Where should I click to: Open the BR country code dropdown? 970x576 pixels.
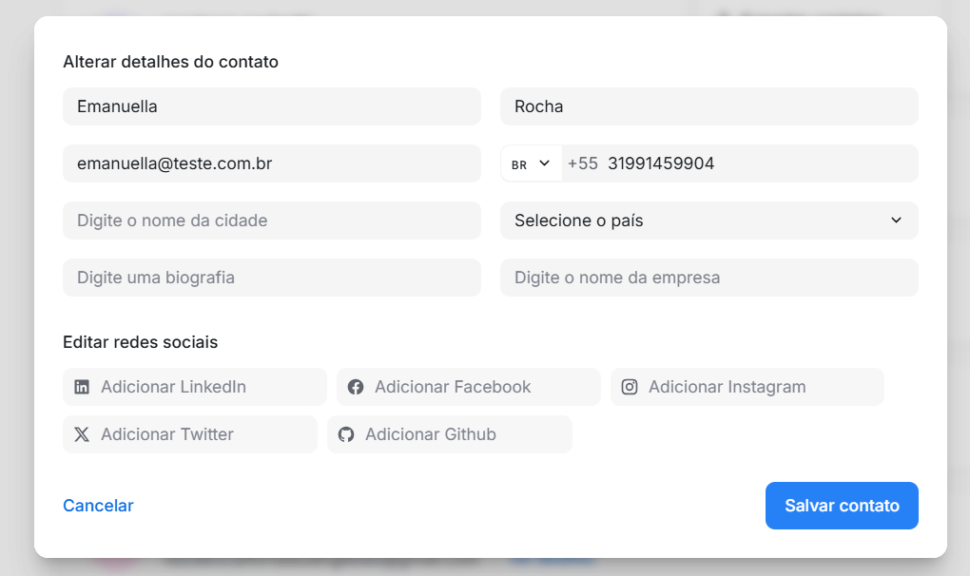pyautogui.click(x=531, y=163)
